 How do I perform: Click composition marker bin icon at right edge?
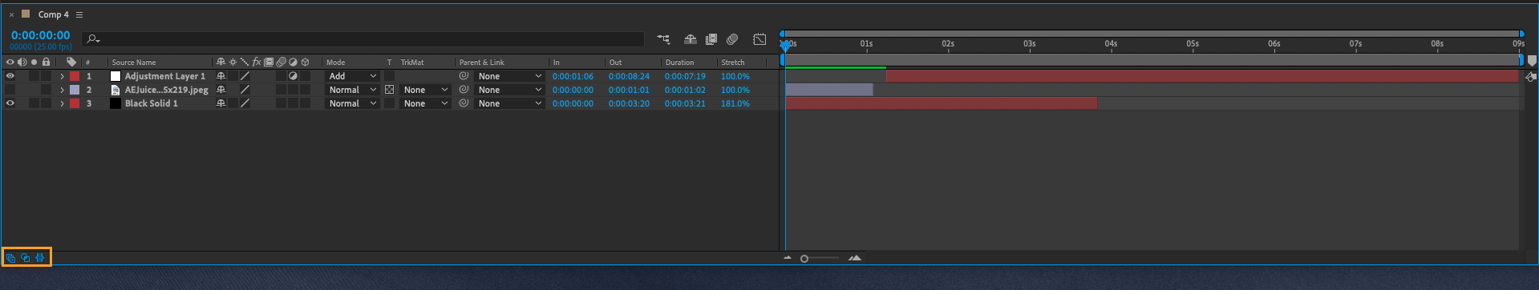(1532, 61)
